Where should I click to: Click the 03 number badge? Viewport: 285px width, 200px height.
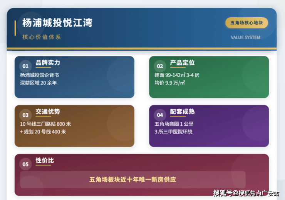click(25, 115)
